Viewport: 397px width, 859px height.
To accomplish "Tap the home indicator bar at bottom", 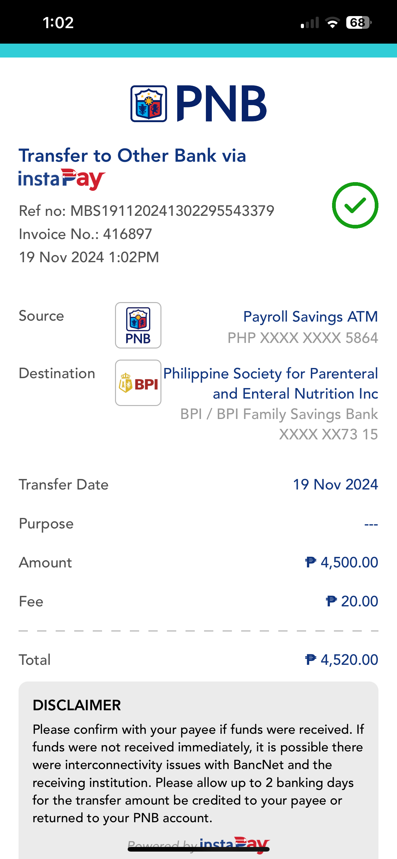I will pos(199,849).
